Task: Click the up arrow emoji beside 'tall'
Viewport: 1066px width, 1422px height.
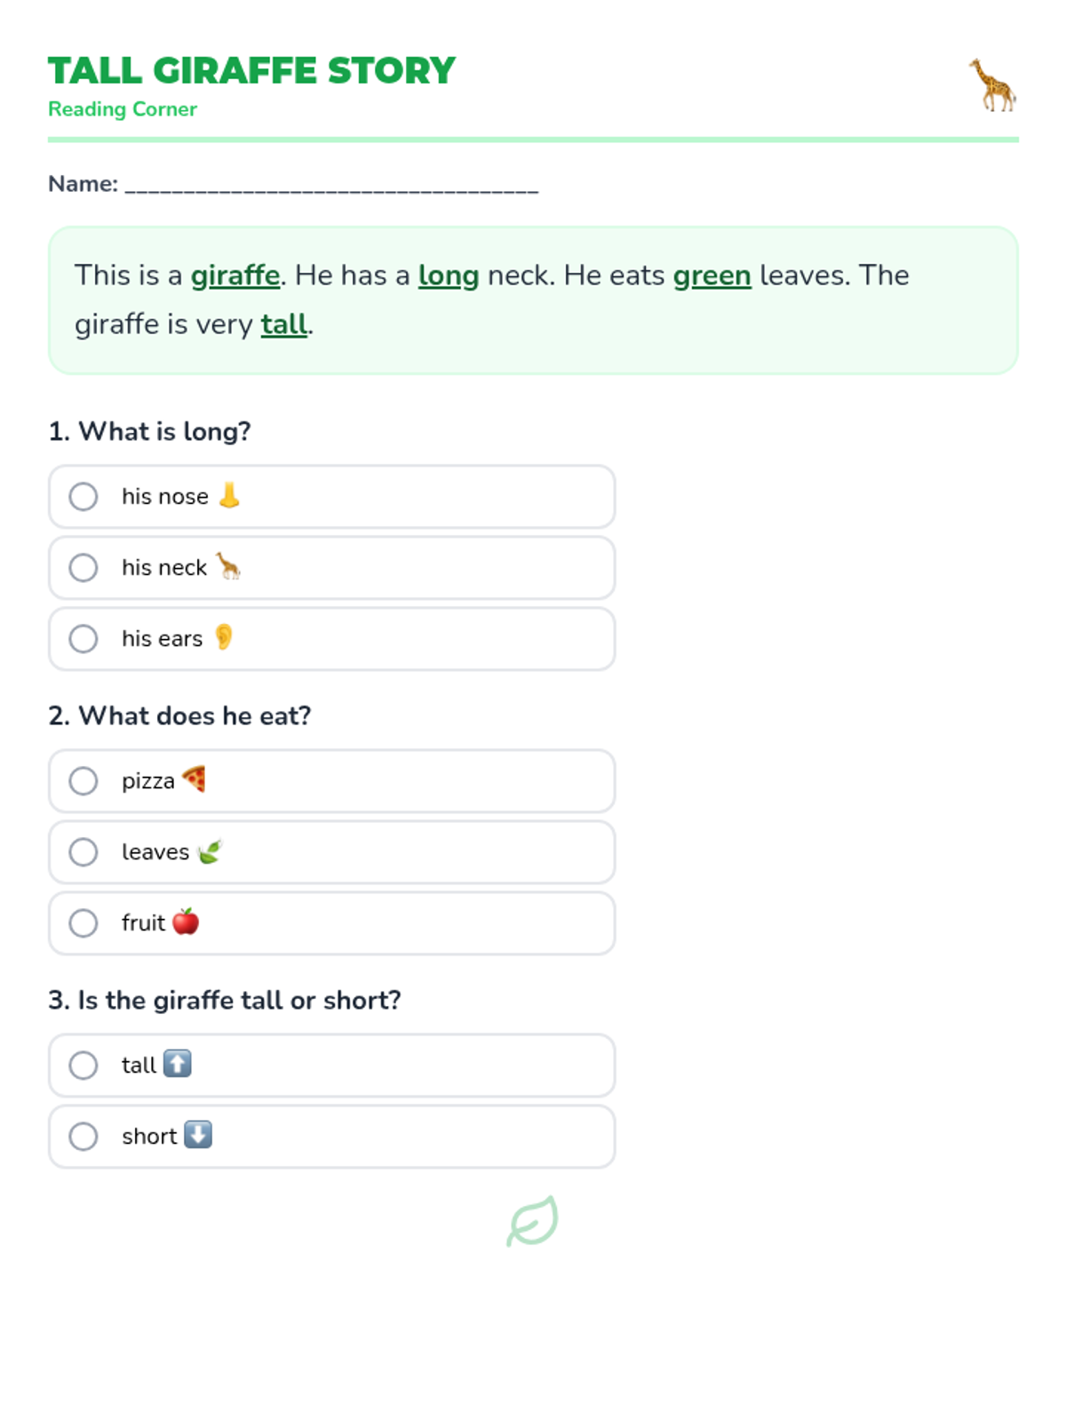Action: click(178, 1064)
